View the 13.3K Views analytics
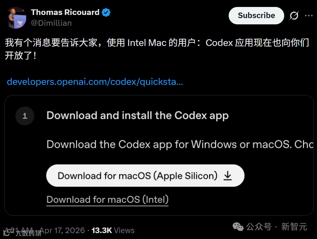 click(113, 230)
